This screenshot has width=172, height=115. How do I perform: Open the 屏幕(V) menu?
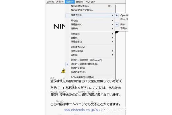coord(60,2)
